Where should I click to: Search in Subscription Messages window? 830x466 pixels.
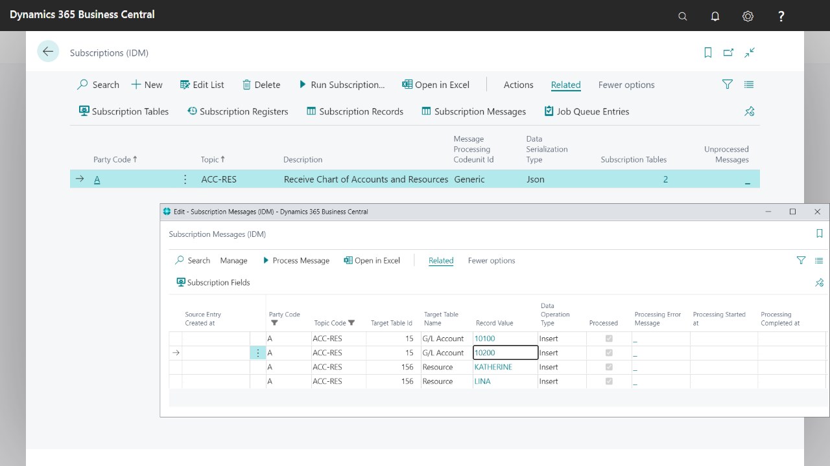point(193,260)
